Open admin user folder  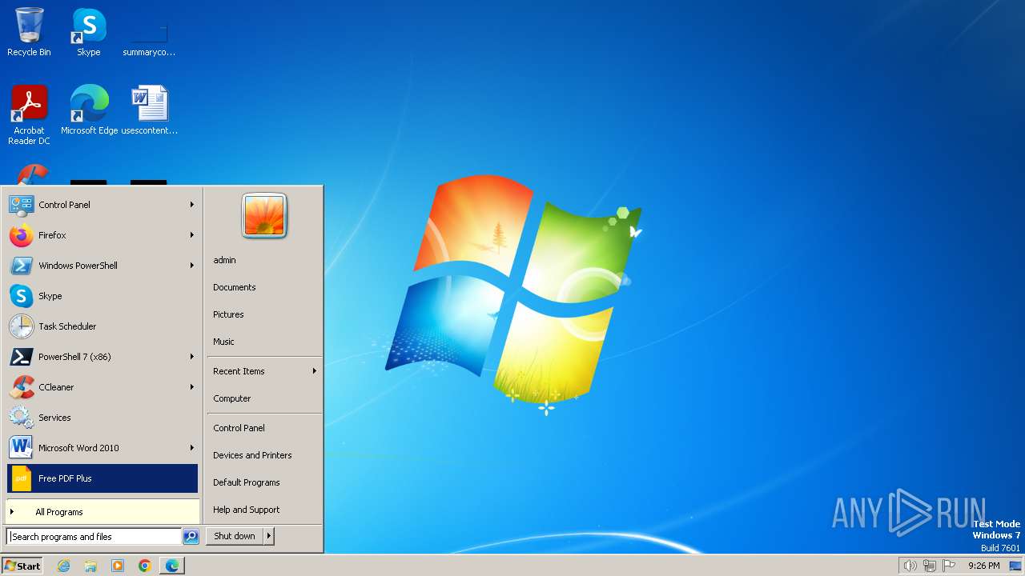[264, 260]
